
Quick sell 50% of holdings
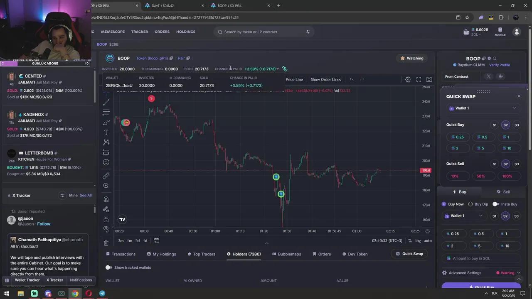tap(481, 176)
